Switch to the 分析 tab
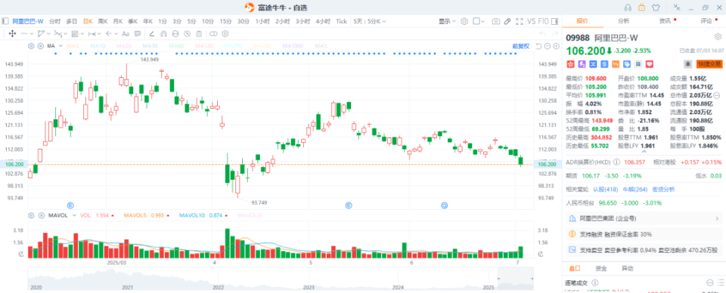726x293 pixels. [623, 21]
